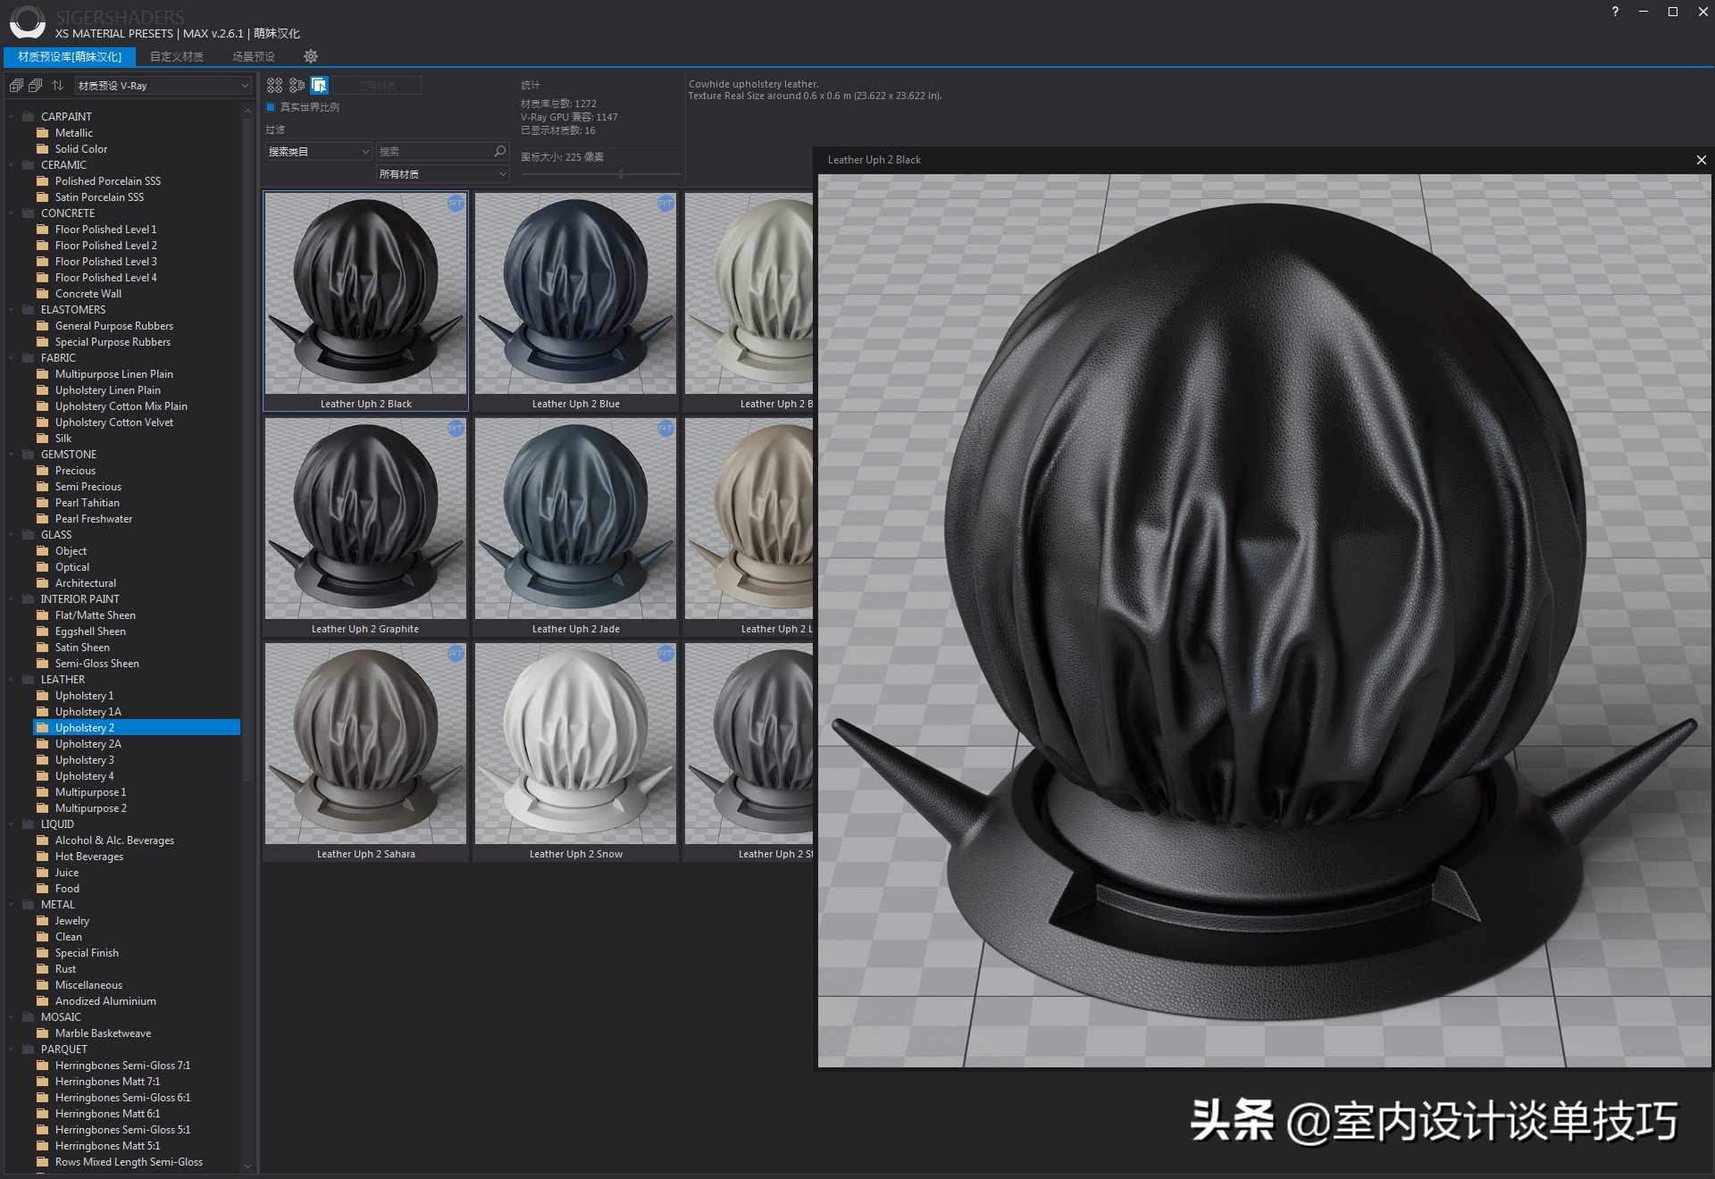Open the 所有材质 dropdown
Screen dimensions: 1715x1179
[x=442, y=173]
